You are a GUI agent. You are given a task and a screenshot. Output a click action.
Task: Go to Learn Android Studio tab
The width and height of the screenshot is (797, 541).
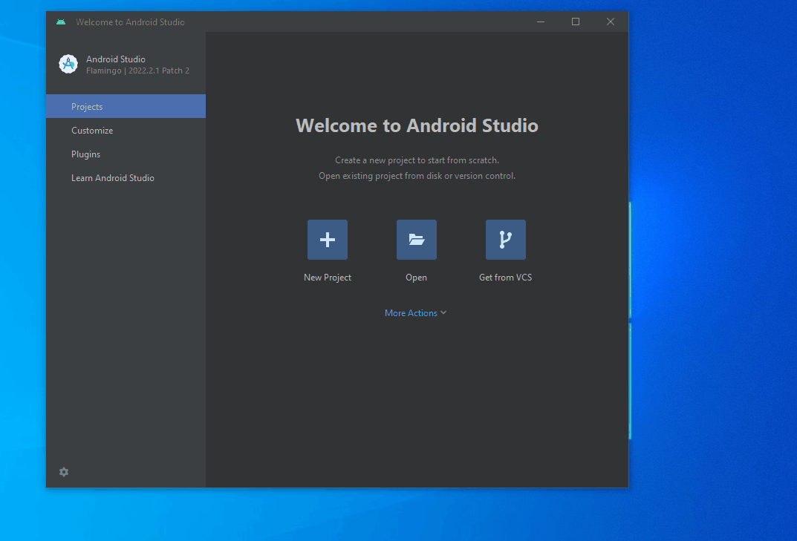126,178
